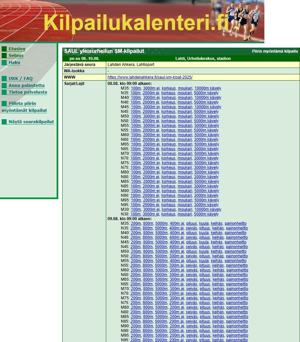
Task: Open M90 200m event
Action: click(136, 326)
